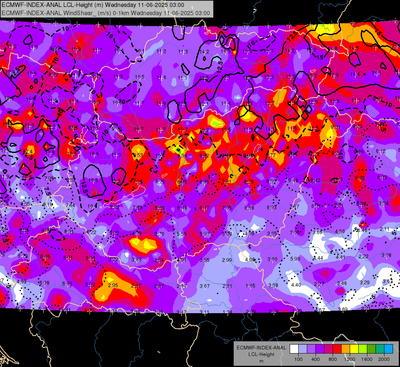400x367 pixels.
Task: Click the grid value '7.05'
Action: click(227, 208)
